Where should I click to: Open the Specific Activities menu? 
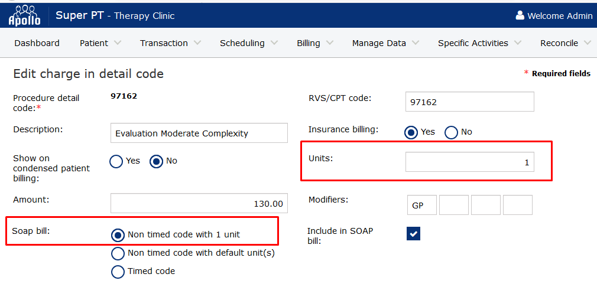coord(480,43)
